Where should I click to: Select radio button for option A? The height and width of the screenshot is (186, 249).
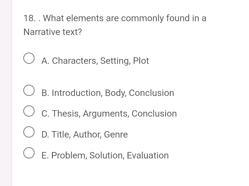pos(29,58)
